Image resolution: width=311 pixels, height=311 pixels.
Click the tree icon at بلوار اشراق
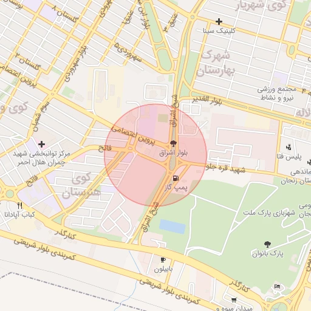click(x=173, y=144)
